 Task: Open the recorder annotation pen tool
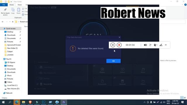click(x=161, y=45)
